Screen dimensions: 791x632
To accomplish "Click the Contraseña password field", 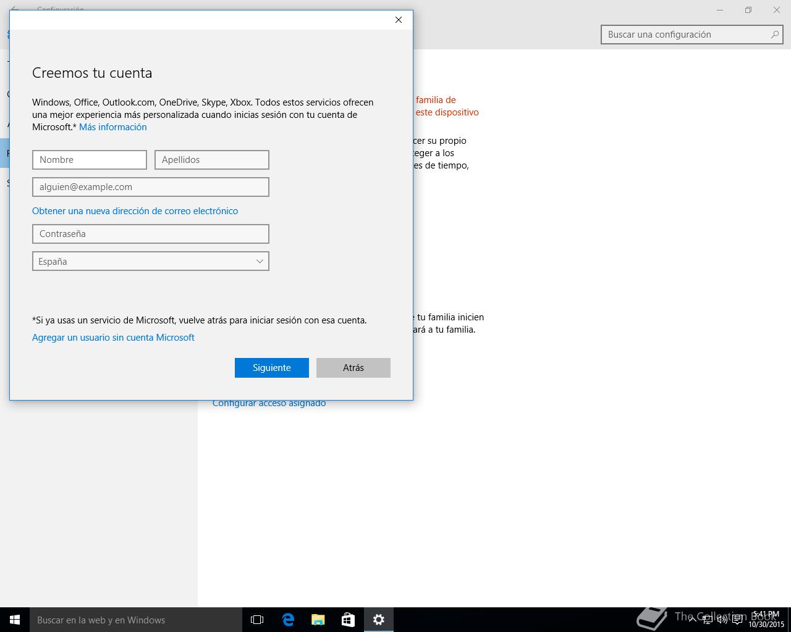I will 151,234.
